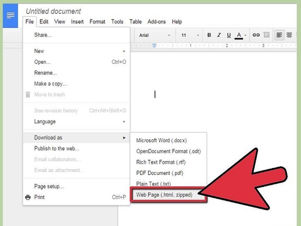Click the Google Docs home icon
Image resolution: width=301 pixels, height=226 pixels.
10,15
